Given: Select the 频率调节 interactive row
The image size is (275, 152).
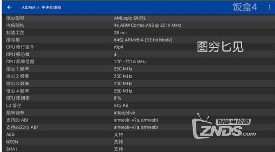Looking at the screenshot, I should [x=138, y=113].
